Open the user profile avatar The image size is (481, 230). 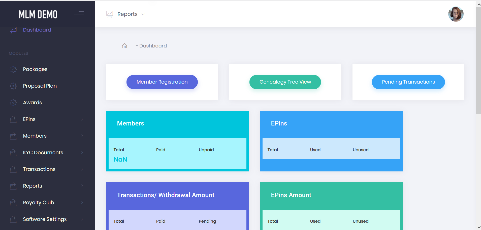[456, 14]
